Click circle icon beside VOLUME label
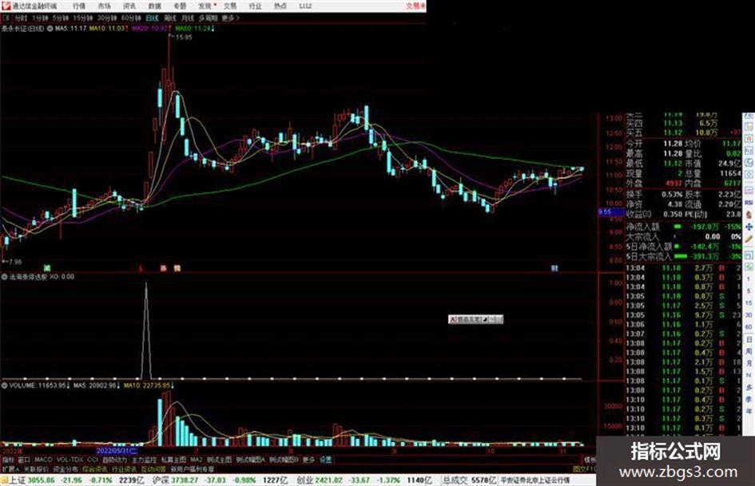The height and width of the screenshot is (486, 755). 4,386
